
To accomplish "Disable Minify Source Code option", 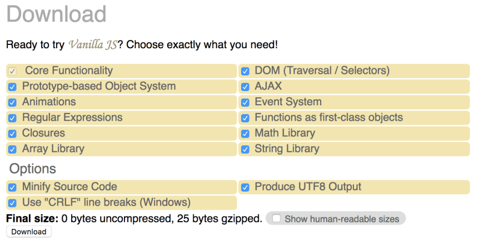I will pyautogui.click(x=12, y=187).
